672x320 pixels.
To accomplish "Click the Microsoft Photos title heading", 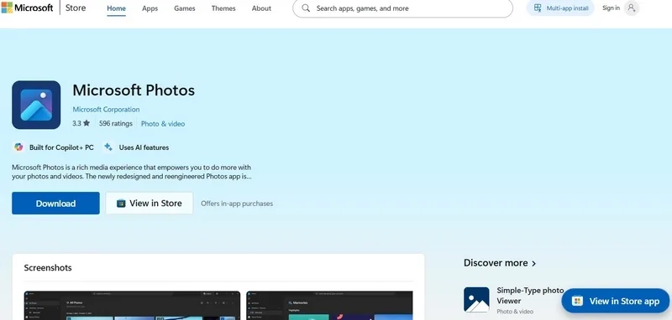I will pos(134,90).
